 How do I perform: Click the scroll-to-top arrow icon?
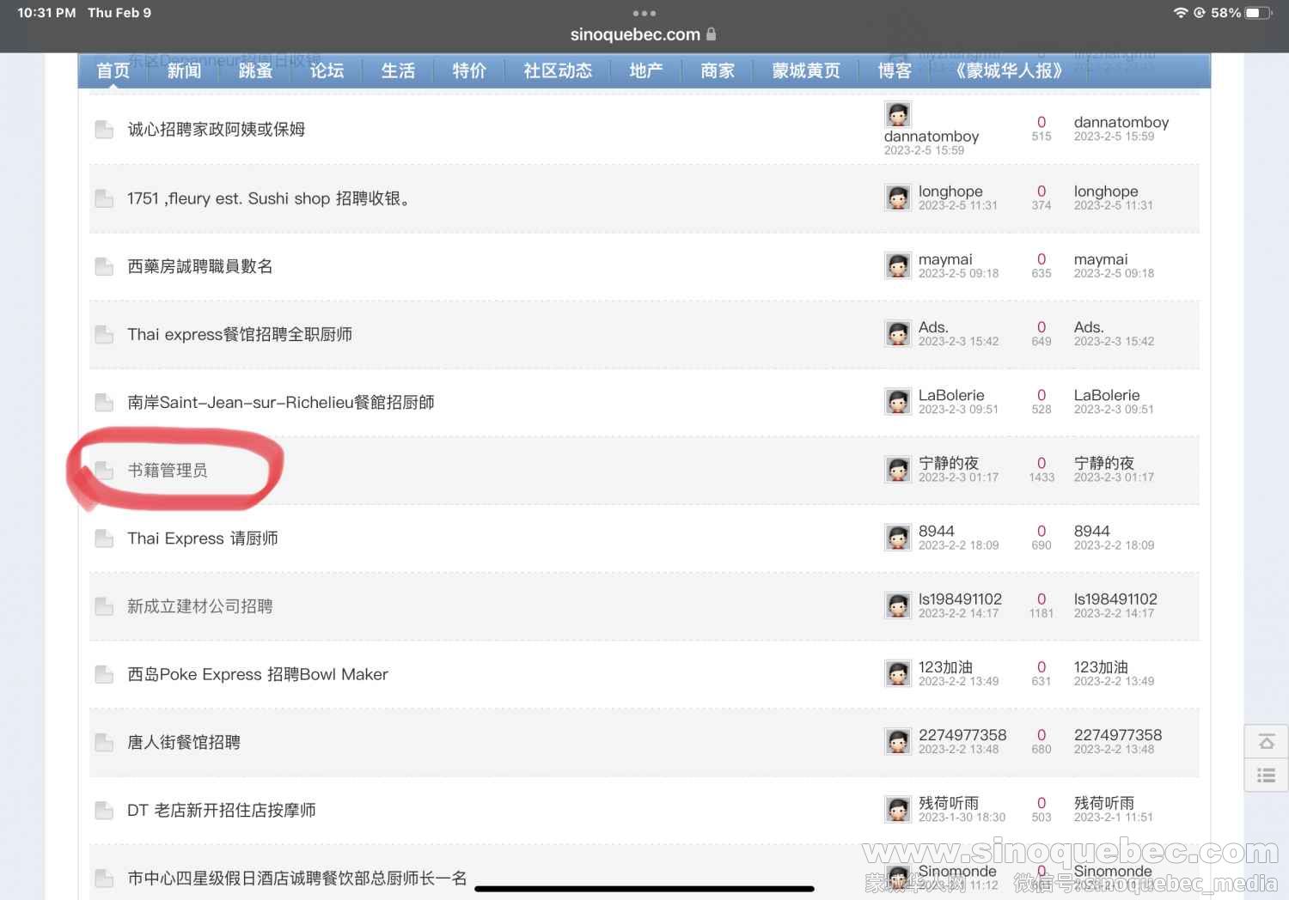[x=1266, y=742]
